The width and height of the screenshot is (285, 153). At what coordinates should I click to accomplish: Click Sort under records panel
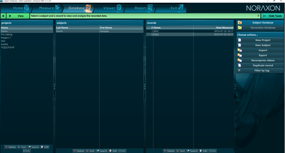(181, 151)
